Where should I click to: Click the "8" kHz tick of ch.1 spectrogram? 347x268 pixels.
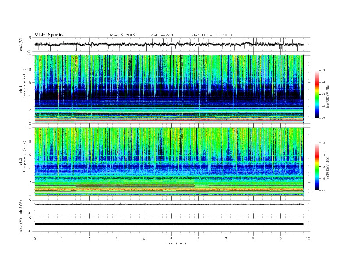(x=30, y=69)
